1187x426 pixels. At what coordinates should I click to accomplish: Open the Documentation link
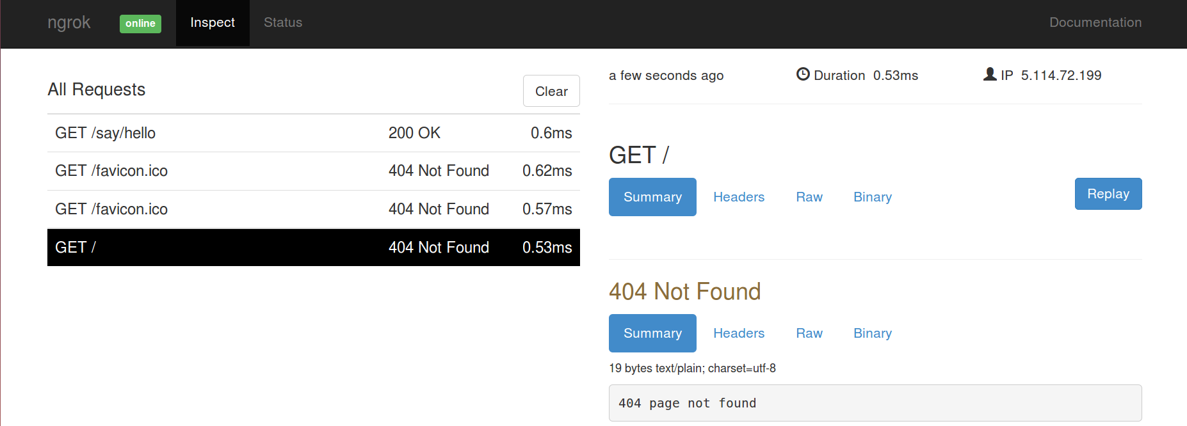[x=1095, y=23]
